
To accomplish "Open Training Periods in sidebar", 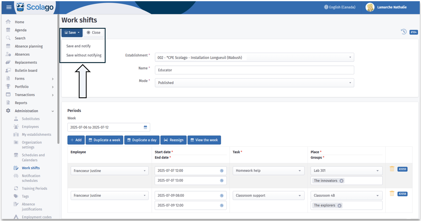I will tap(34, 188).
